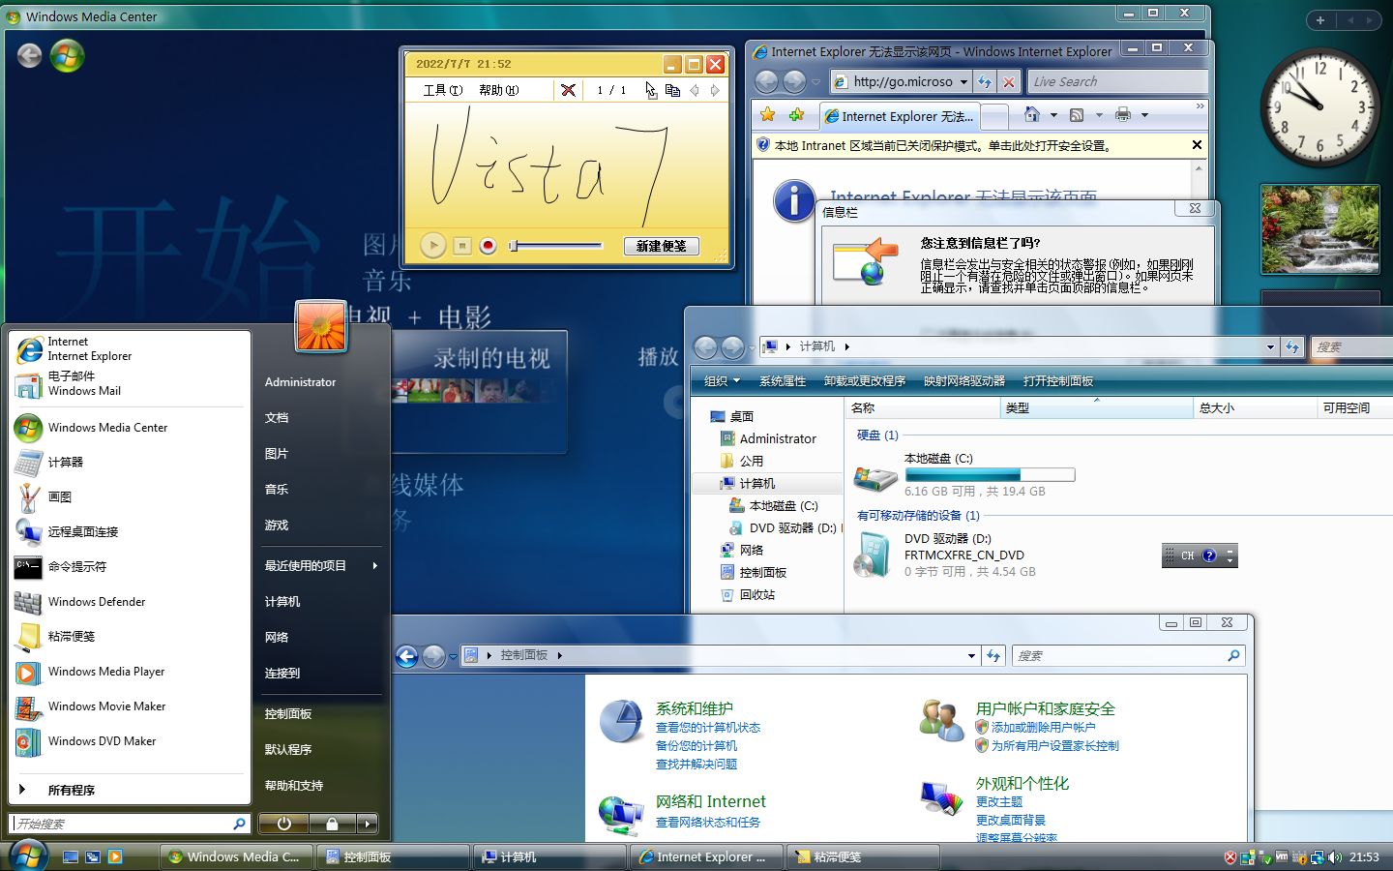Open address dropdown in Control Panel window
The width and height of the screenshot is (1393, 871).
point(971,656)
